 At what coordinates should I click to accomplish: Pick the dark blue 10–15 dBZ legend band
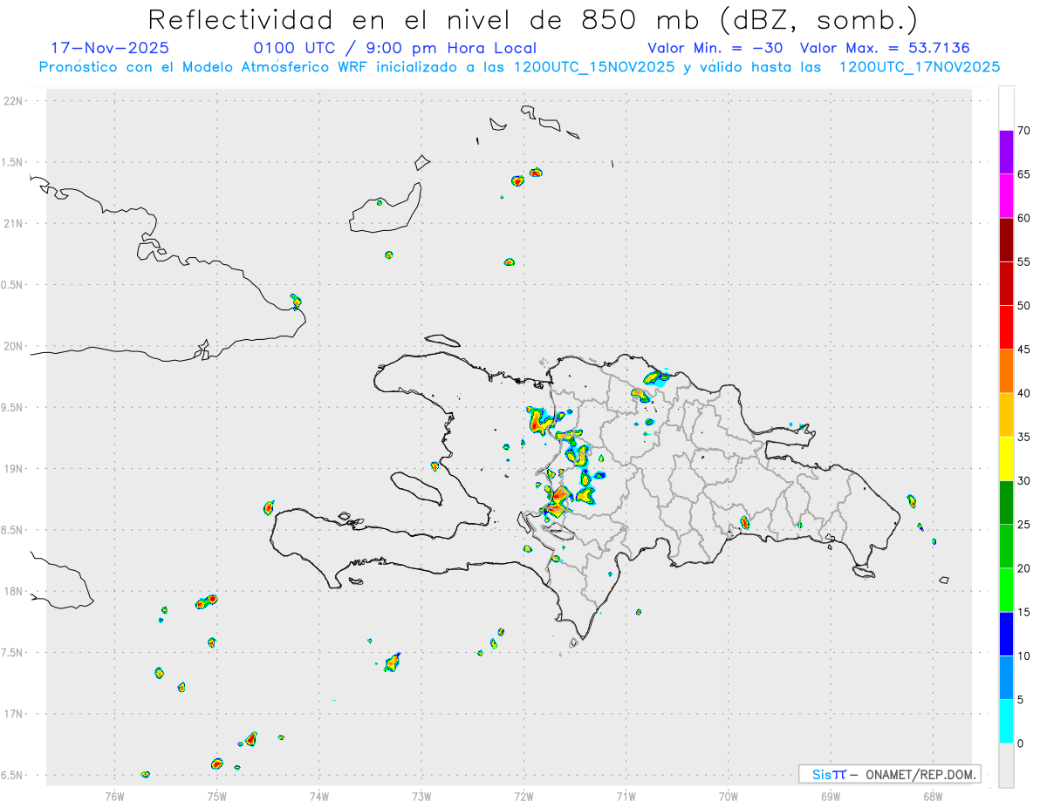pos(1006,634)
